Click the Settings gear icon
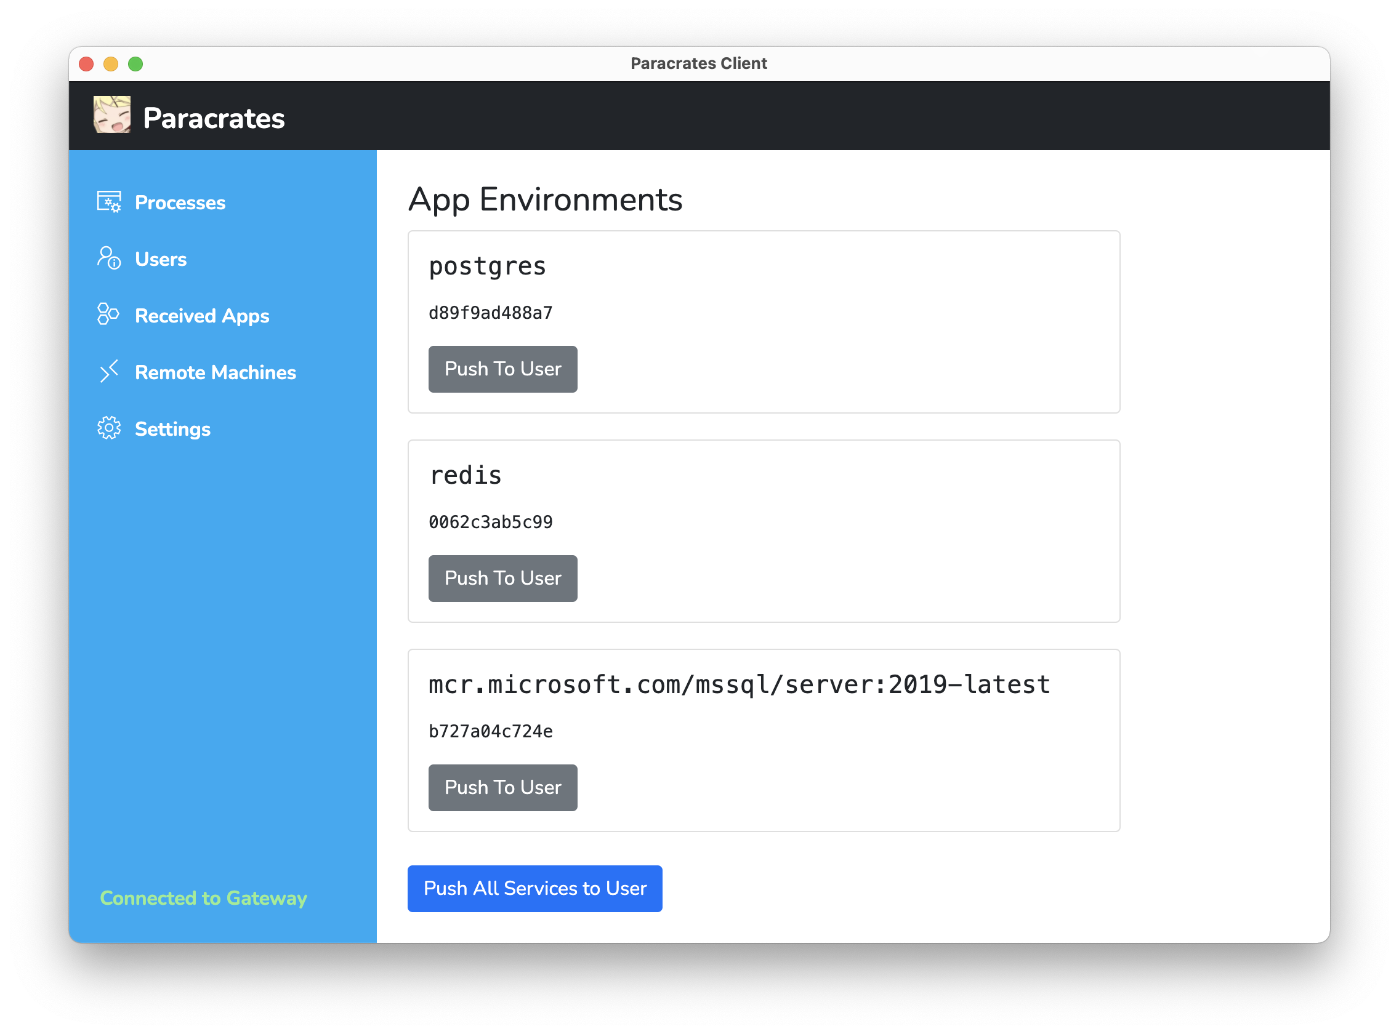This screenshot has width=1399, height=1034. coord(109,428)
